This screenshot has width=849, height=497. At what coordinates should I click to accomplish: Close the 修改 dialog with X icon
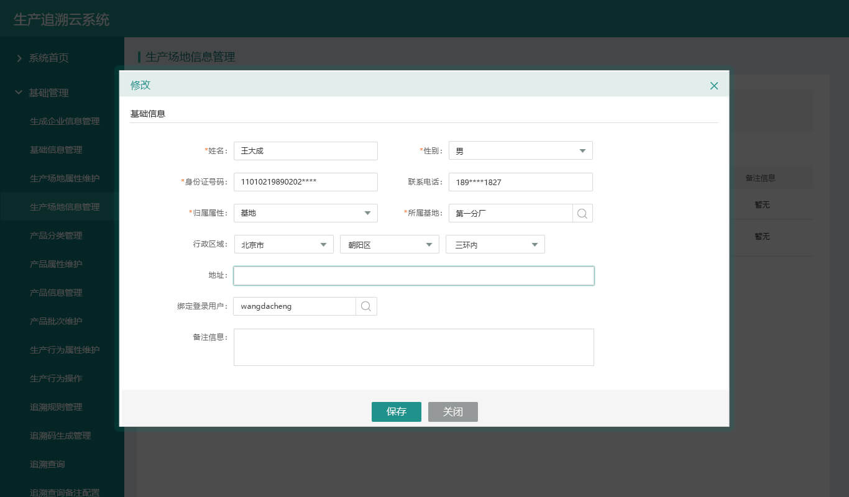714,86
